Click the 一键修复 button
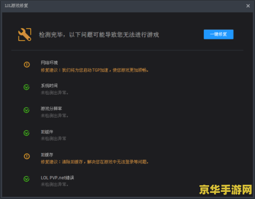This screenshot has height=199, width=255. (218, 34)
